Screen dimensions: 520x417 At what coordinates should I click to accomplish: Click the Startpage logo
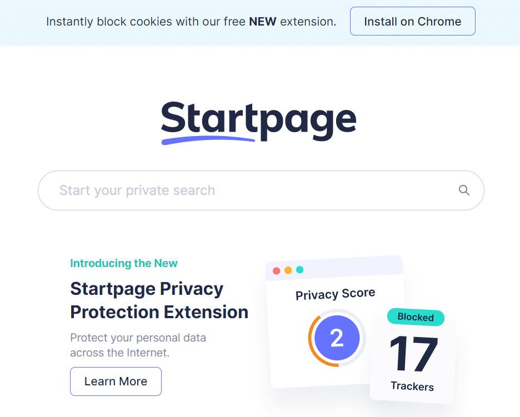click(259, 123)
